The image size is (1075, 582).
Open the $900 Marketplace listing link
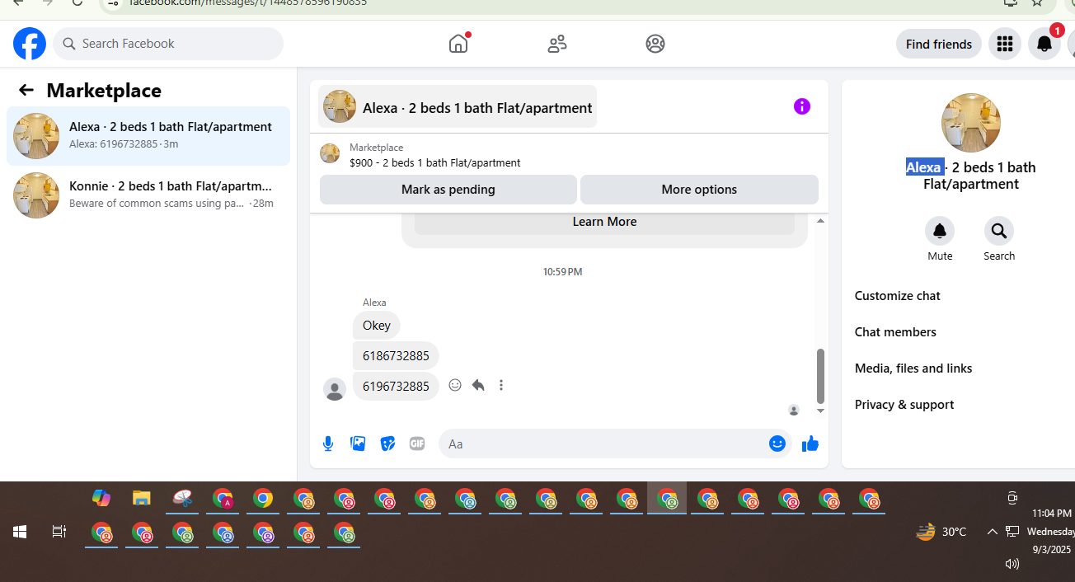434,162
